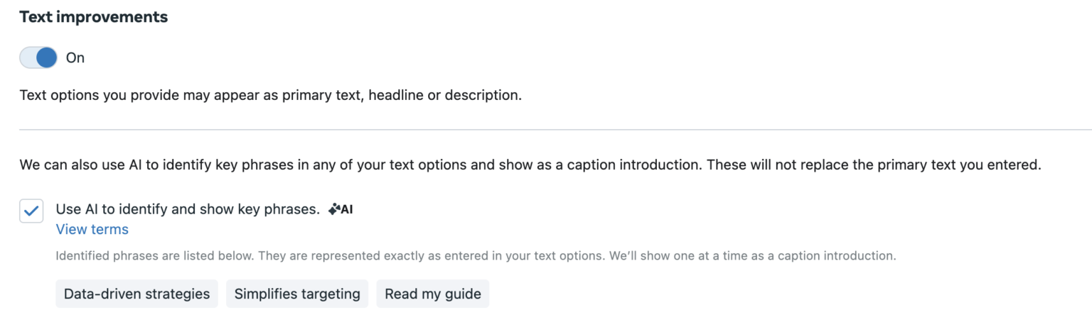Click the blue knob of the toggle
1092x327 pixels.
[46, 57]
